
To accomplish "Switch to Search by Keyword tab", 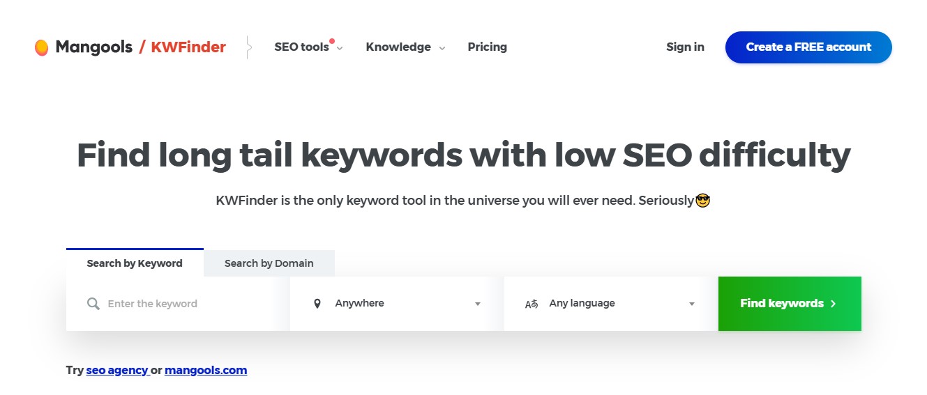I will [135, 263].
